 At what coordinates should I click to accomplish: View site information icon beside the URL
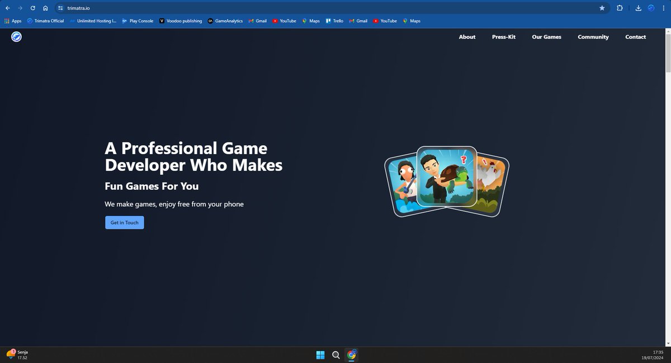tap(61, 8)
